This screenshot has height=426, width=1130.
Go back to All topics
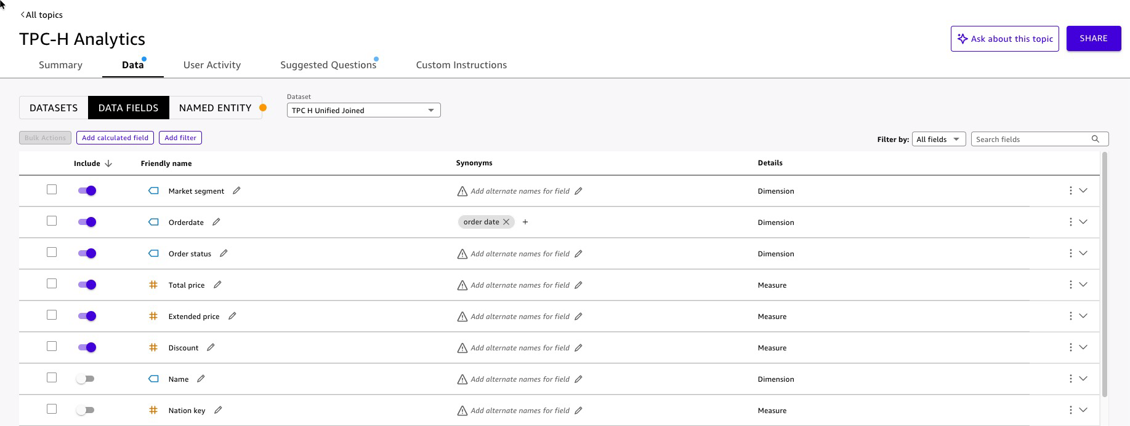pyautogui.click(x=42, y=15)
